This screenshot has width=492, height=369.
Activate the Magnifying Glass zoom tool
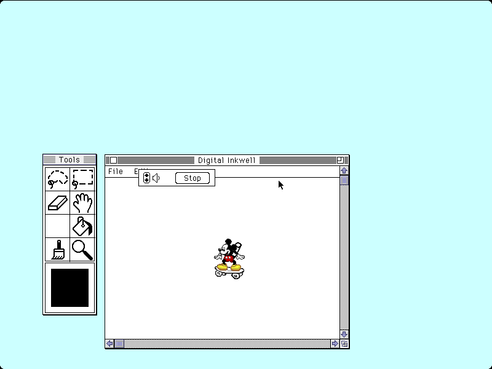pos(82,250)
